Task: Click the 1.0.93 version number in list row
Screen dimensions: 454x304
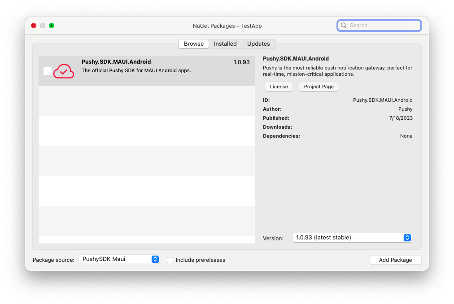Action: 241,62
